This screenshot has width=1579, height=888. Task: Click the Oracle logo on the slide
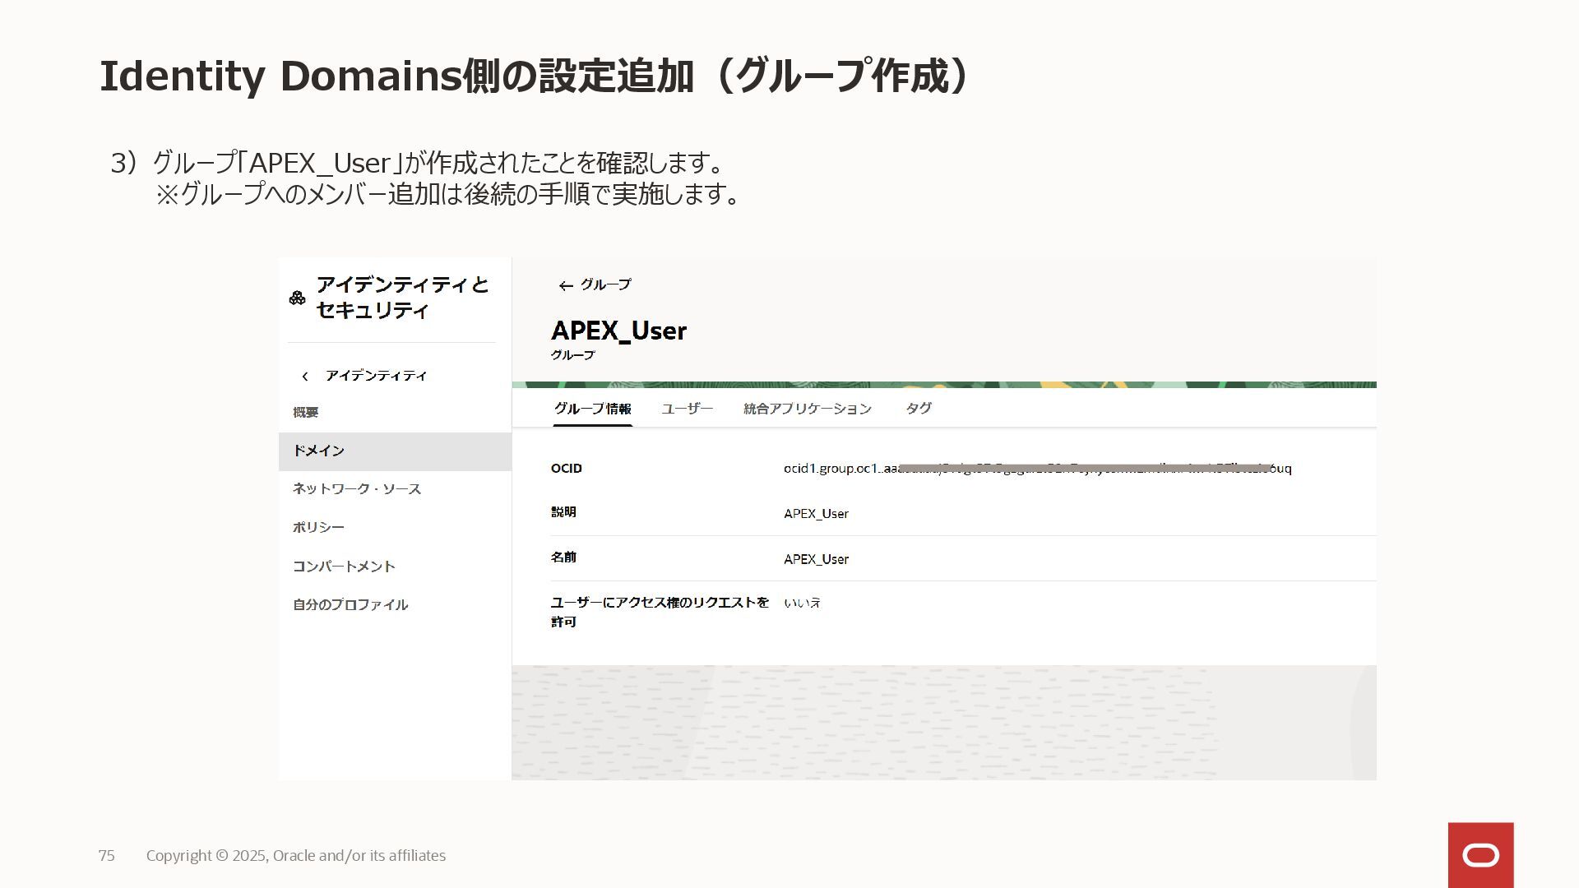[1481, 855]
